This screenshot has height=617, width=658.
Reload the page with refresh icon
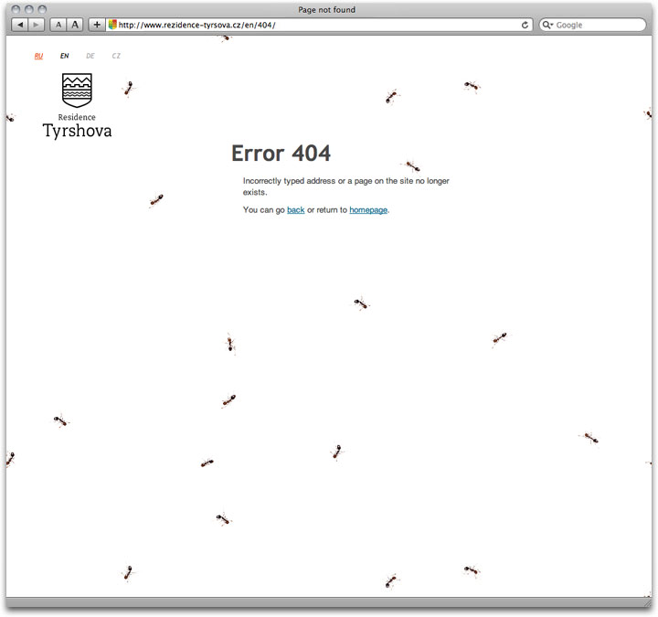tap(525, 25)
